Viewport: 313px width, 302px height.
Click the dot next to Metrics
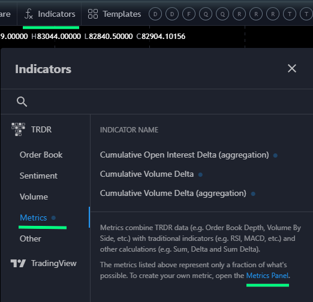(x=53, y=218)
